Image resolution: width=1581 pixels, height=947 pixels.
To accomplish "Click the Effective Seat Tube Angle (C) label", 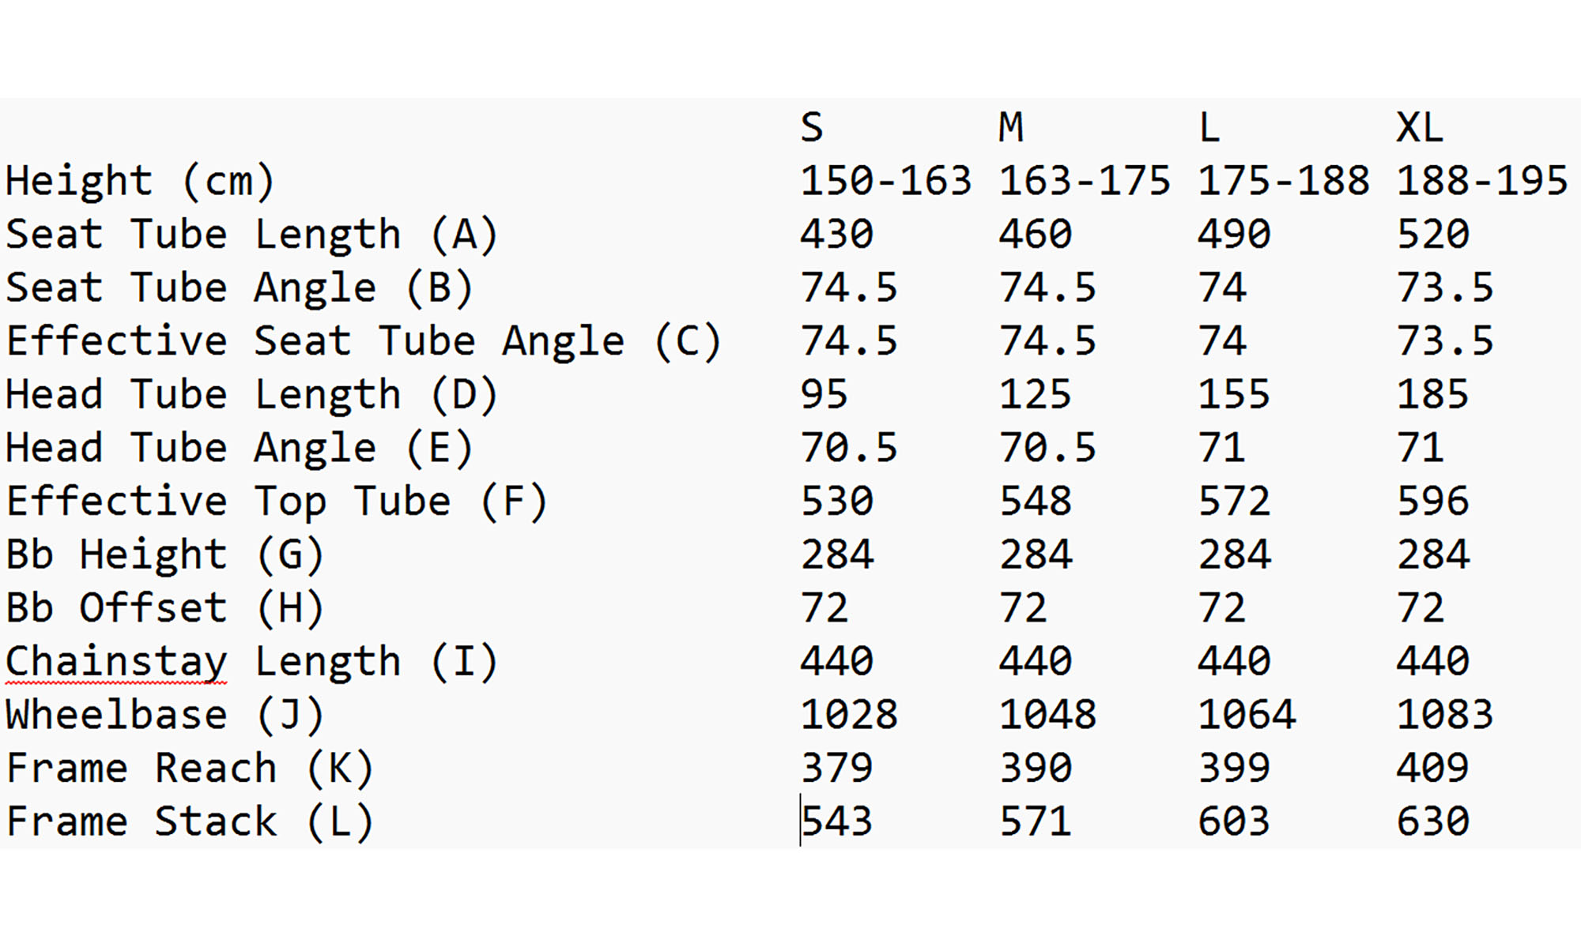I will [364, 341].
